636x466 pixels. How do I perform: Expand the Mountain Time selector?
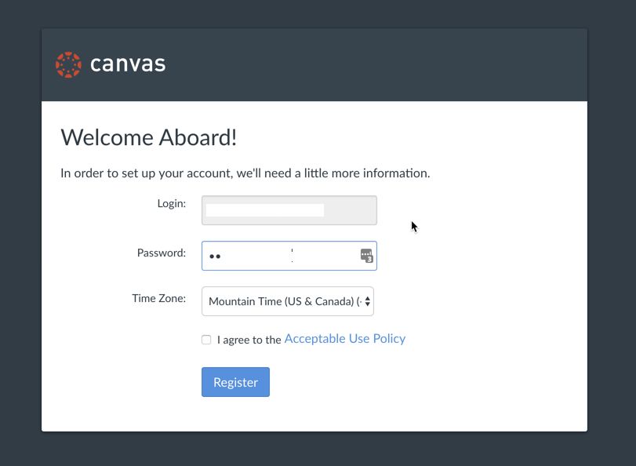[289, 301]
